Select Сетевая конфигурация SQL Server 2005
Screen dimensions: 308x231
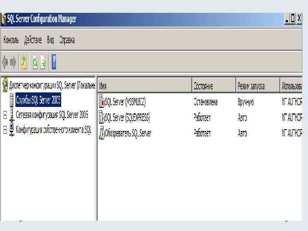tap(52, 115)
